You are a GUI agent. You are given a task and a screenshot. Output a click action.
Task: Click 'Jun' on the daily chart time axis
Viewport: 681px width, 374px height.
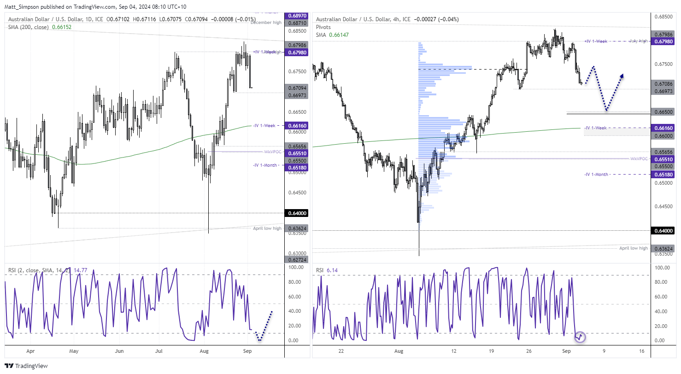point(119,351)
